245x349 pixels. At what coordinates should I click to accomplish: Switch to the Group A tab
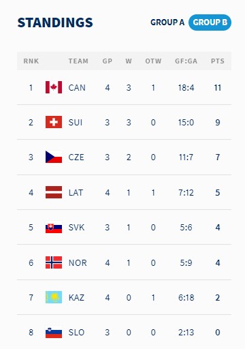pyautogui.click(x=167, y=22)
